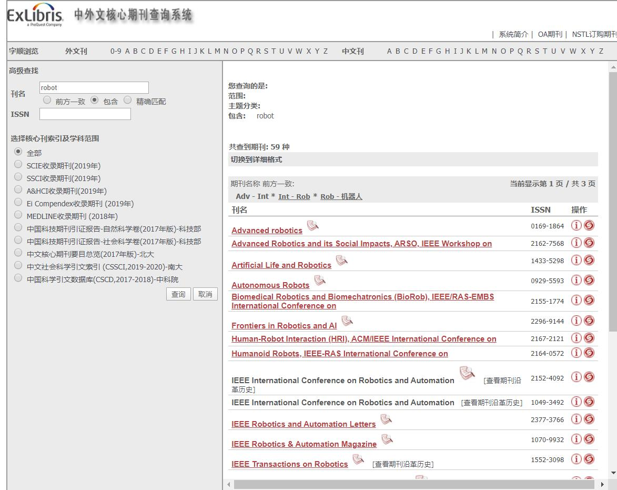Open info icon for Artificial Life and Robotics
Viewport: 617px width, 490px height.
point(576,260)
